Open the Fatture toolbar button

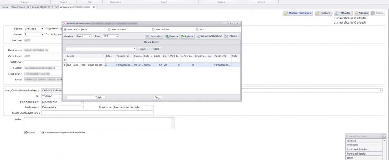coord(323,13)
